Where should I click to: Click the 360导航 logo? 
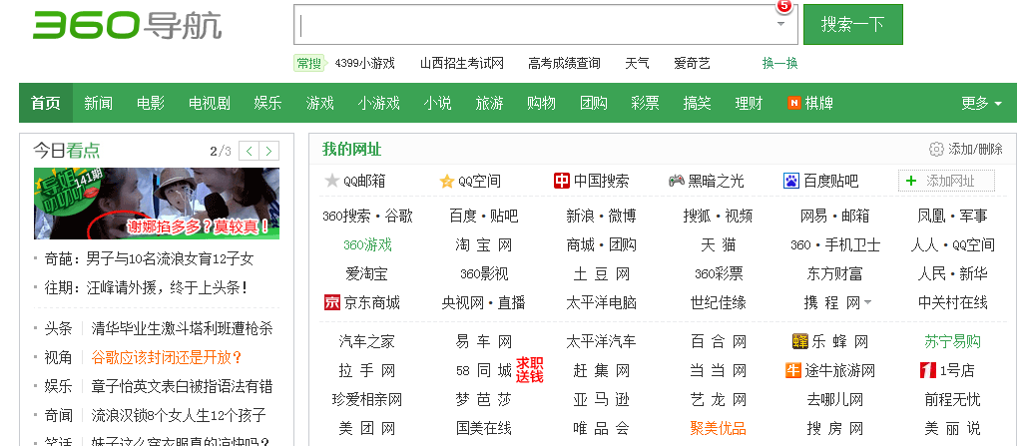point(128,25)
